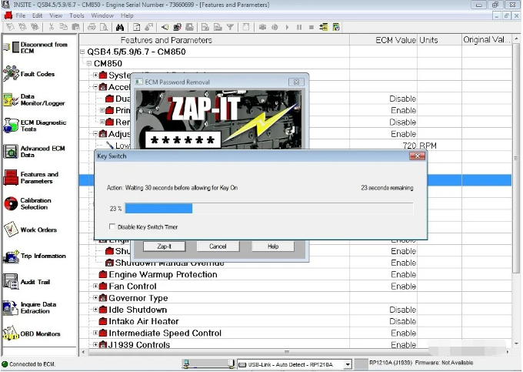Viewport: 523px width, 372px height.
Task: Expand the Fan Control node
Action: pyautogui.click(x=95, y=286)
